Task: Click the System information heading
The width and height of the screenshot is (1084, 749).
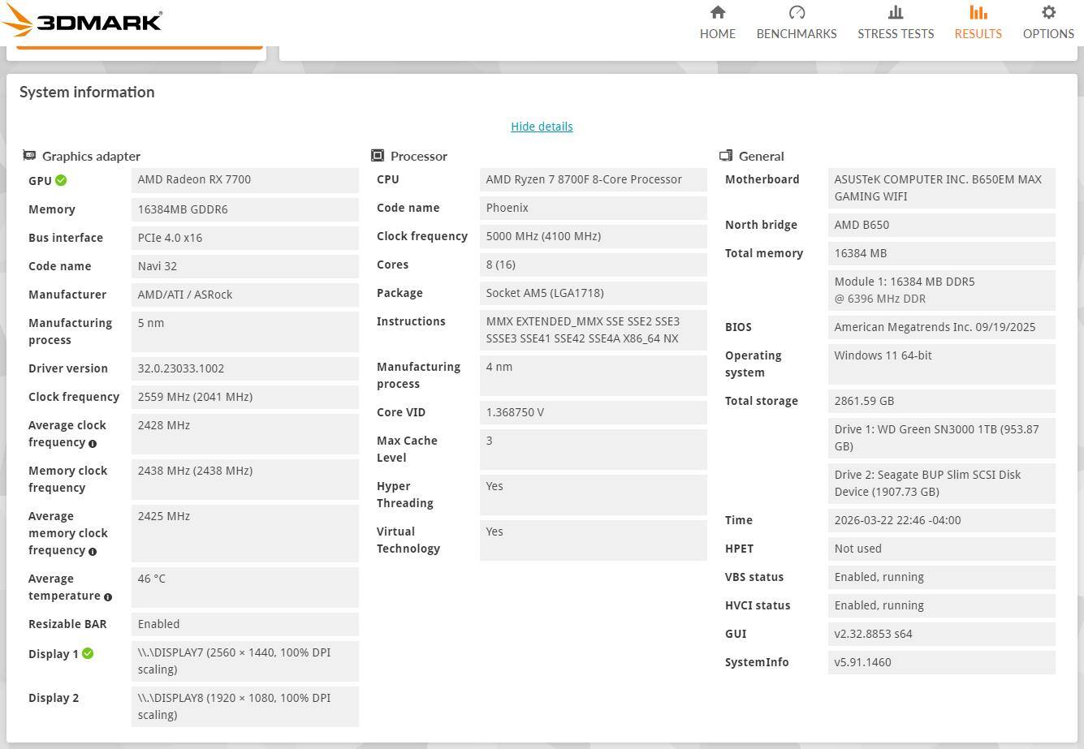Action: click(x=87, y=93)
